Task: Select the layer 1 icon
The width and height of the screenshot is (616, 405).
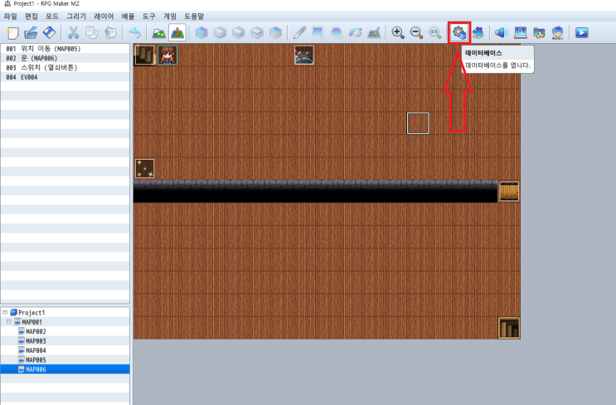Action: point(220,32)
